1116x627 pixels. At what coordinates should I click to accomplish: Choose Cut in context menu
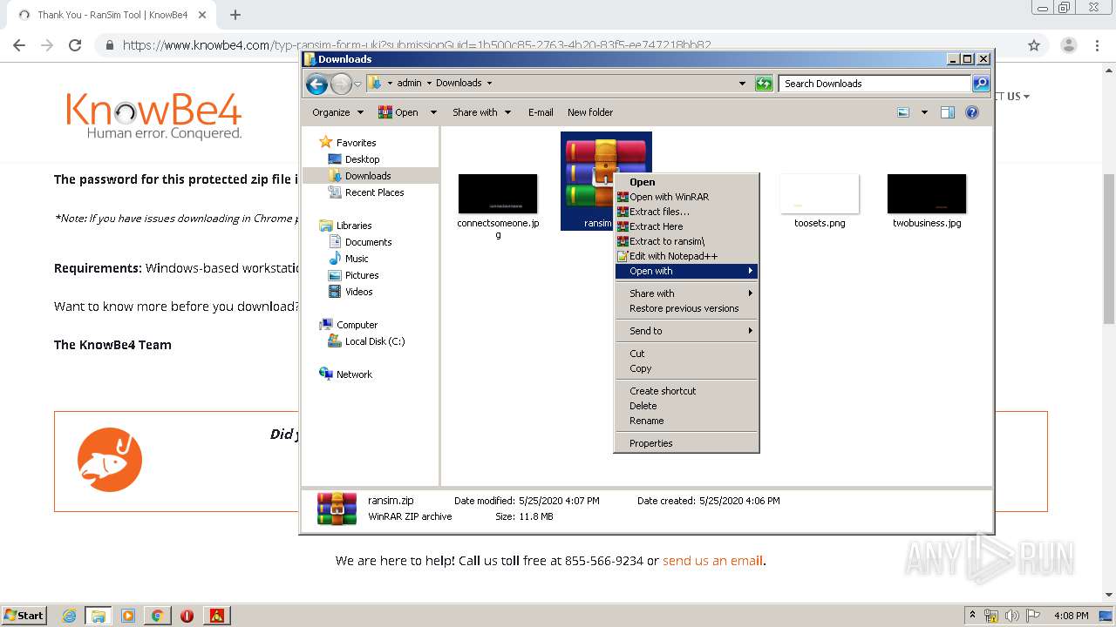coord(686,354)
